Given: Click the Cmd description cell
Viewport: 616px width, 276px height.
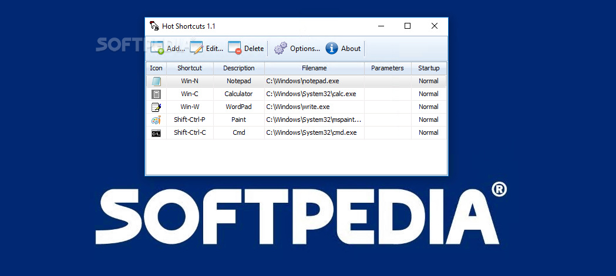Looking at the screenshot, I should point(239,132).
